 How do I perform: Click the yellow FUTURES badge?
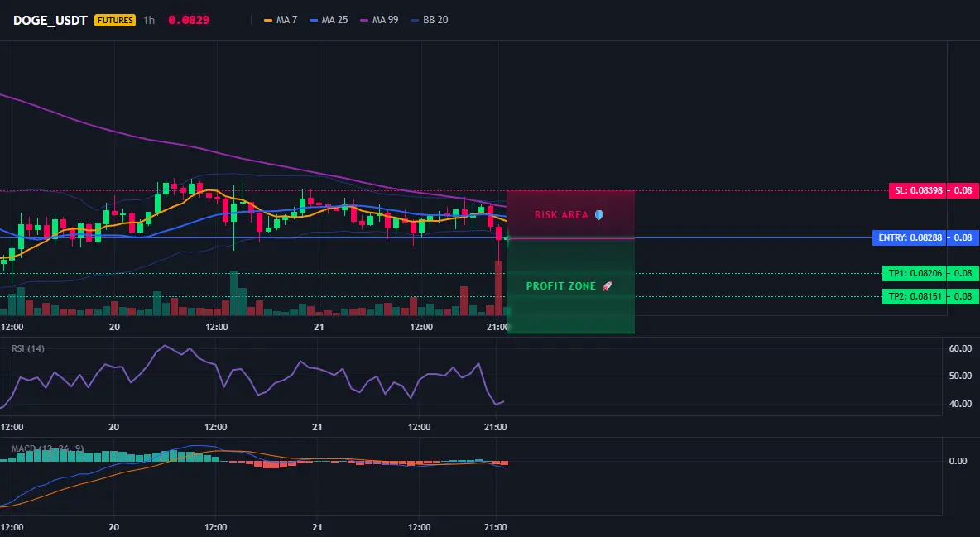[x=115, y=20]
